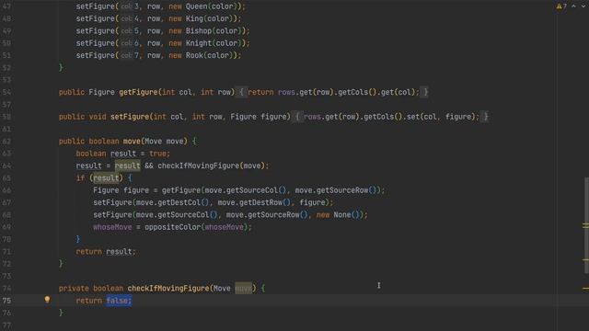The width and height of the screenshot is (589, 331).
Task: Click the greyed-out 'move' parameter on line 74
Action: [x=243, y=288]
